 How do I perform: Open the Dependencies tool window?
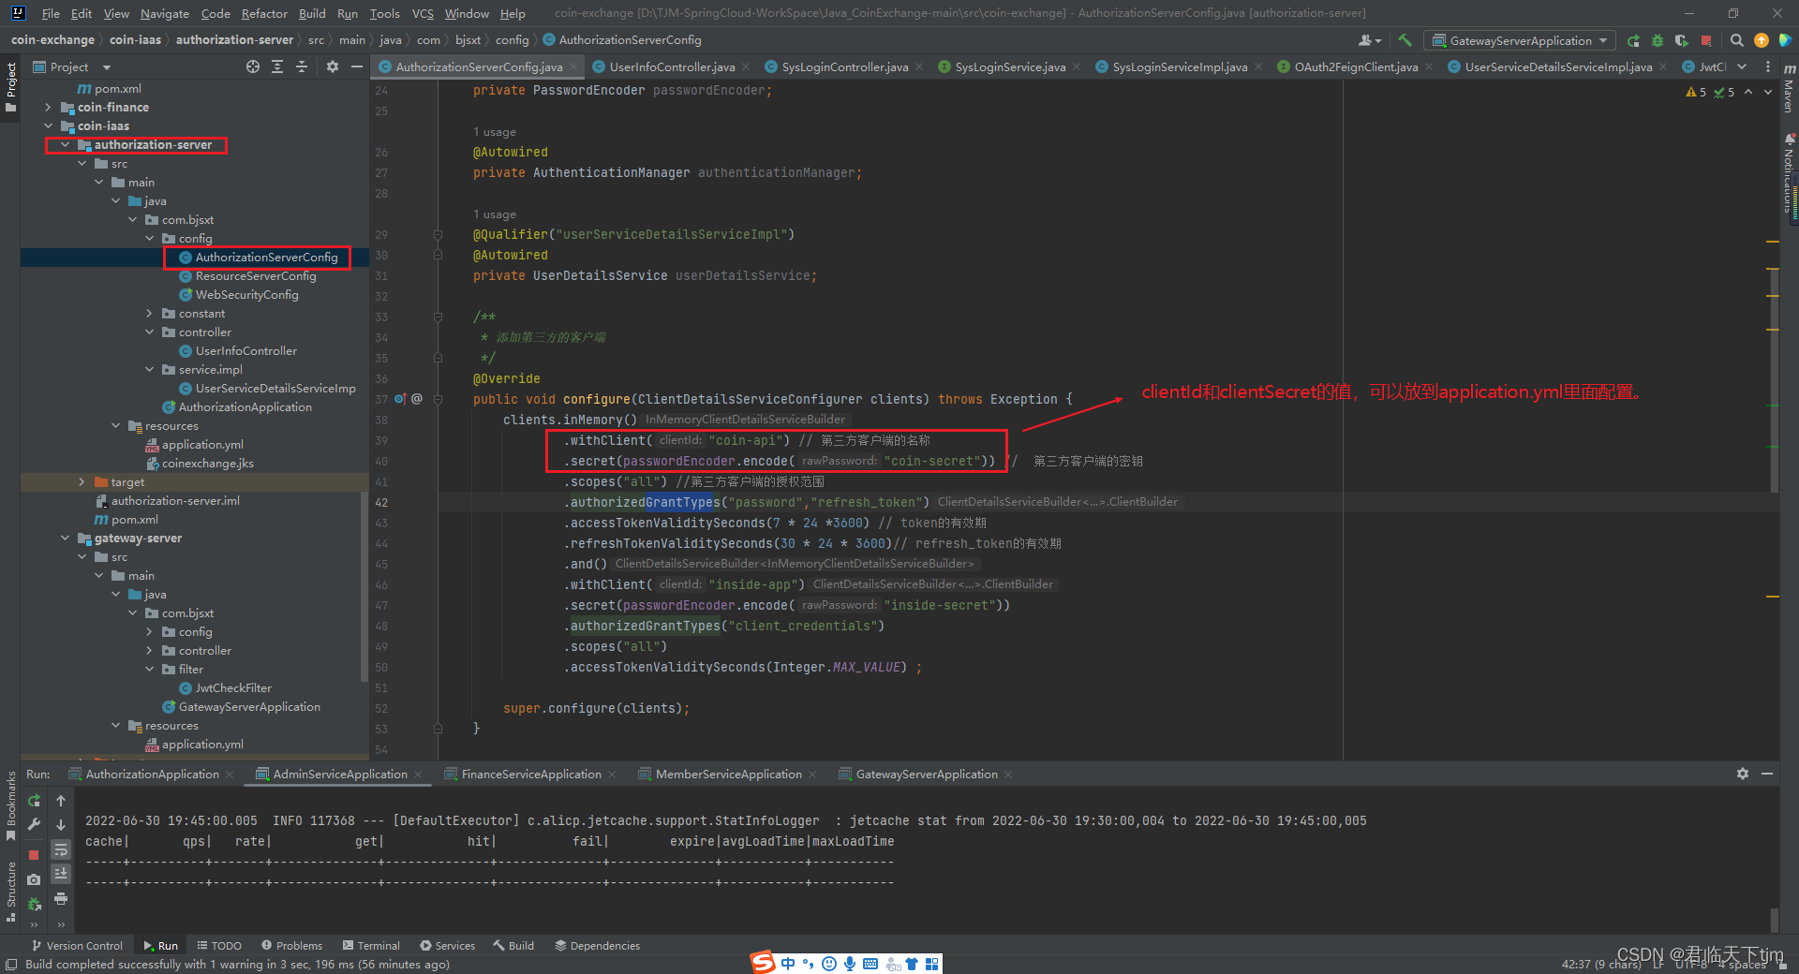click(597, 945)
